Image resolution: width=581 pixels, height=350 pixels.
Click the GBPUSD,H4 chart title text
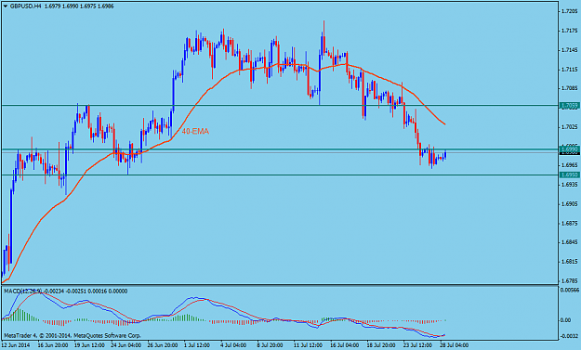[26, 6]
